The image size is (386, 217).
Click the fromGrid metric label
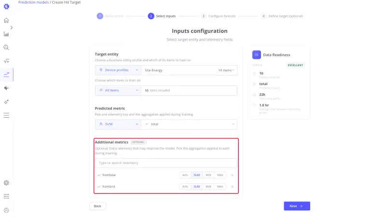click(109, 187)
